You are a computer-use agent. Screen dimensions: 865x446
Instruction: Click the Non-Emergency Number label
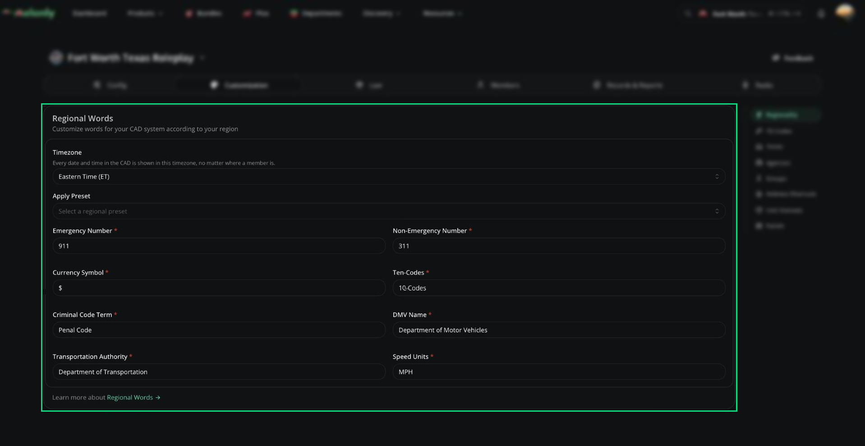click(x=430, y=230)
